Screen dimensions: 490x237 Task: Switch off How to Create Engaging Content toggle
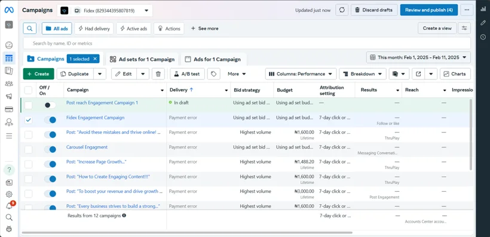[x=50, y=179]
